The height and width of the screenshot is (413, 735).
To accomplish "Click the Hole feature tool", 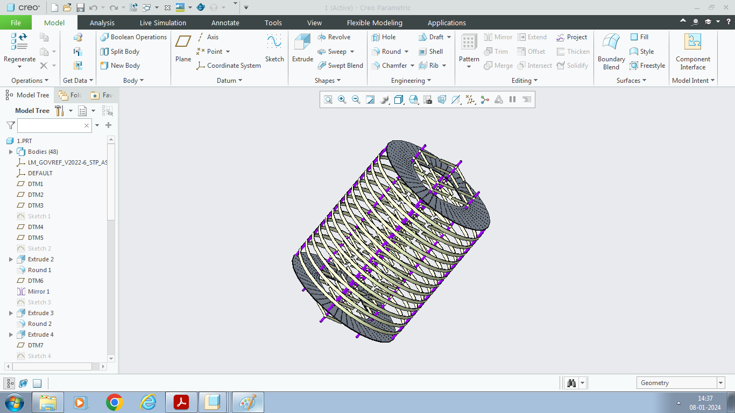I will click(383, 37).
